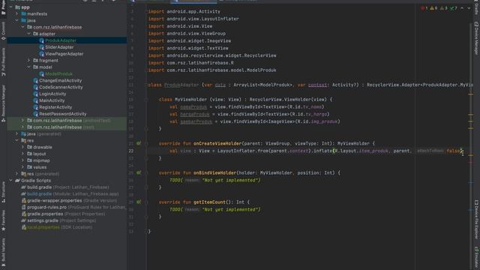The width and height of the screenshot is (480, 270).
Task: Expand the values folder
Action: tap(23, 167)
